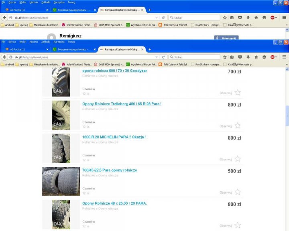The height and width of the screenshot is (231, 289).
Task: Open hamburger menu icon in lower browser window
Action: [x=284, y=57]
